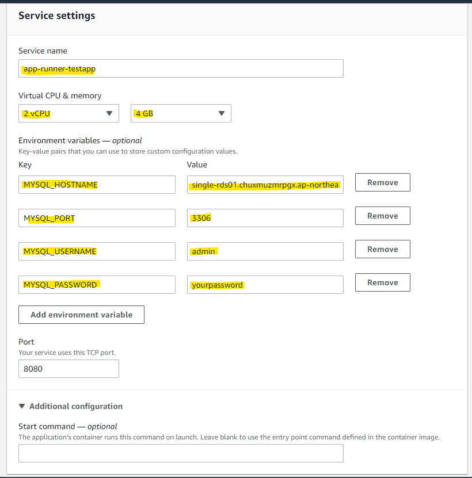Click the 2 vCPU dropdown arrow

109,113
